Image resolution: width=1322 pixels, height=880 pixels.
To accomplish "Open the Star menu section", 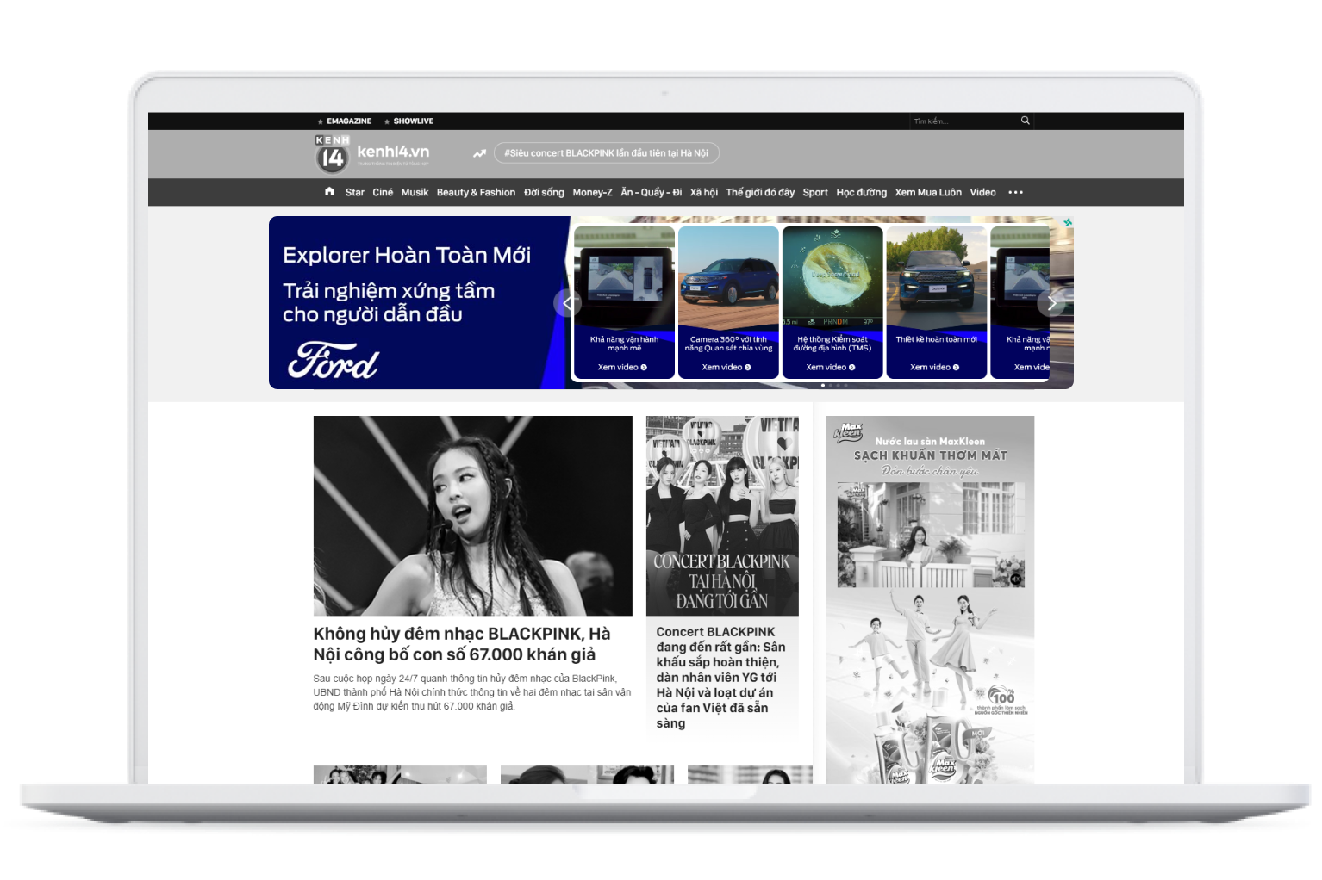I will point(354,193).
